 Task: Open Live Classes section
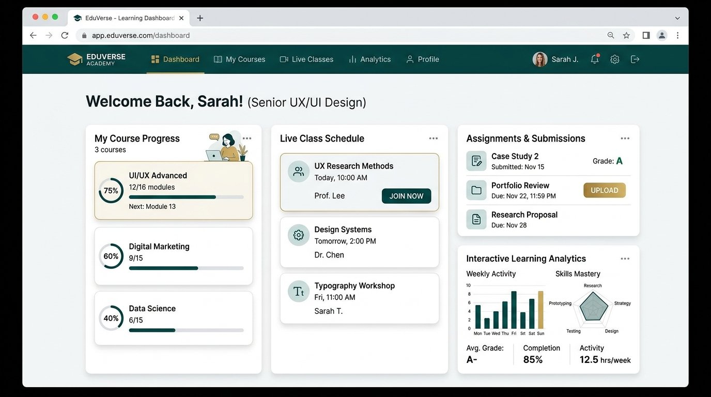pos(306,59)
